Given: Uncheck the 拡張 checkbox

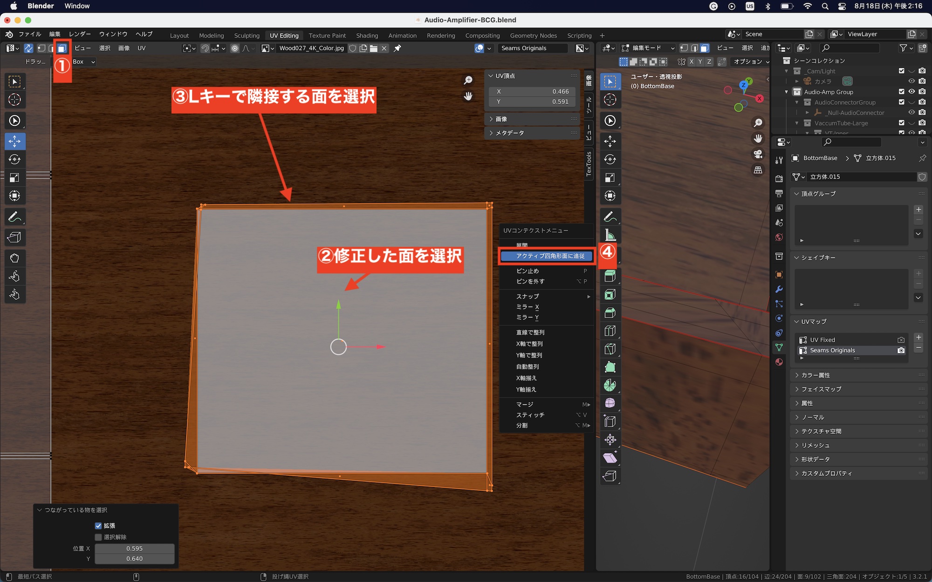Looking at the screenshot, I should tap(98, 526).
